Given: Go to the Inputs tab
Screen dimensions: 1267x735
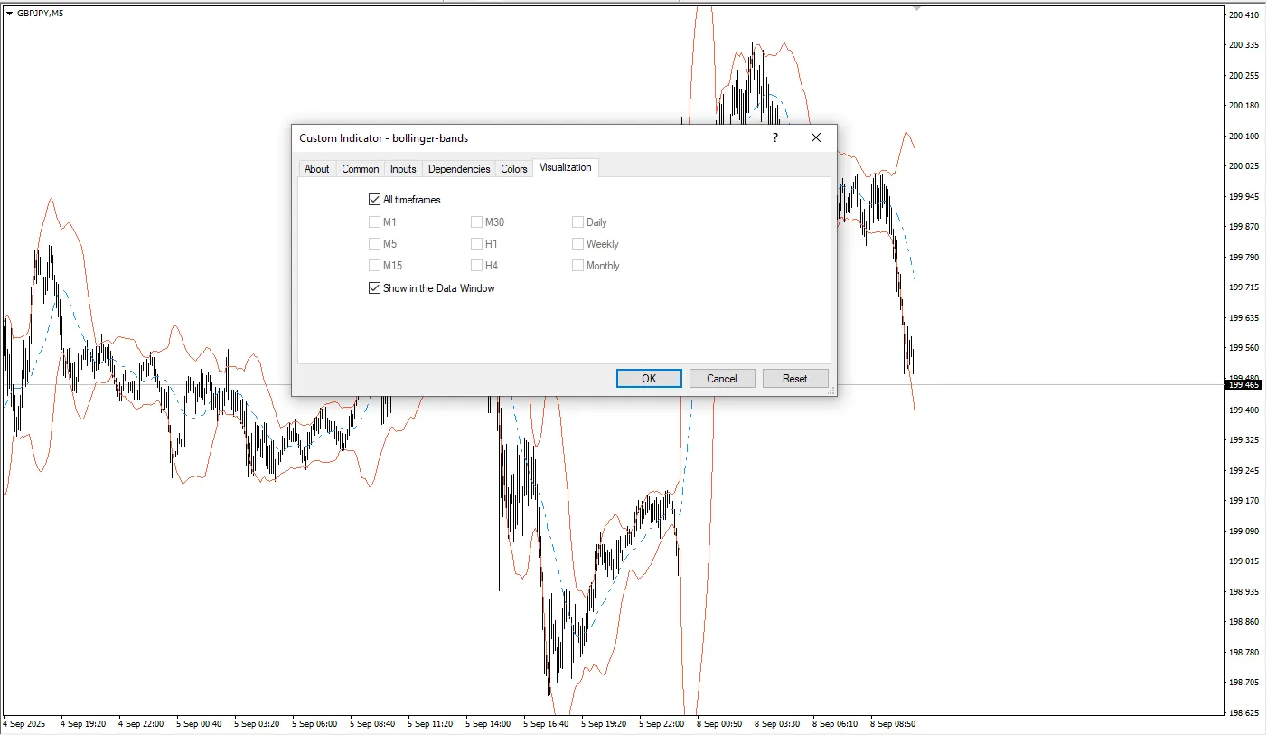Looking at the screenshot, I should pyautogui.click(x=403, y=169).
